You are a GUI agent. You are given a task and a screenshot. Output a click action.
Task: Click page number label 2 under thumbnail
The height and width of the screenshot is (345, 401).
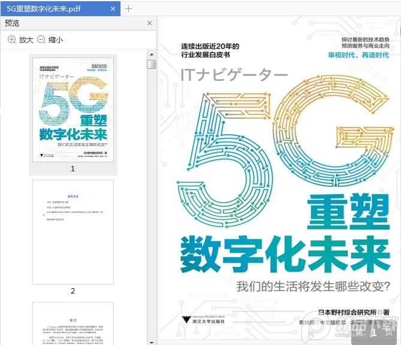(73, 291)
